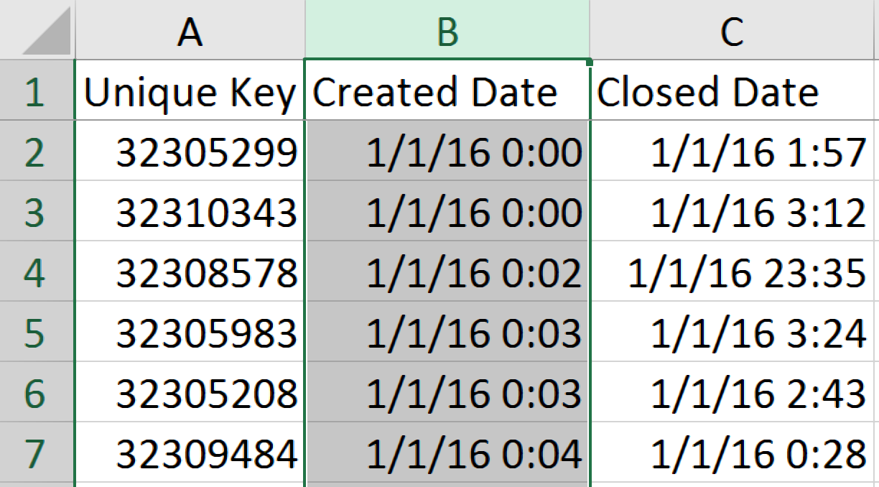Select cell containing 32310343
The width and height of the screenshot is (879, 487).
[x=190, y=211]
